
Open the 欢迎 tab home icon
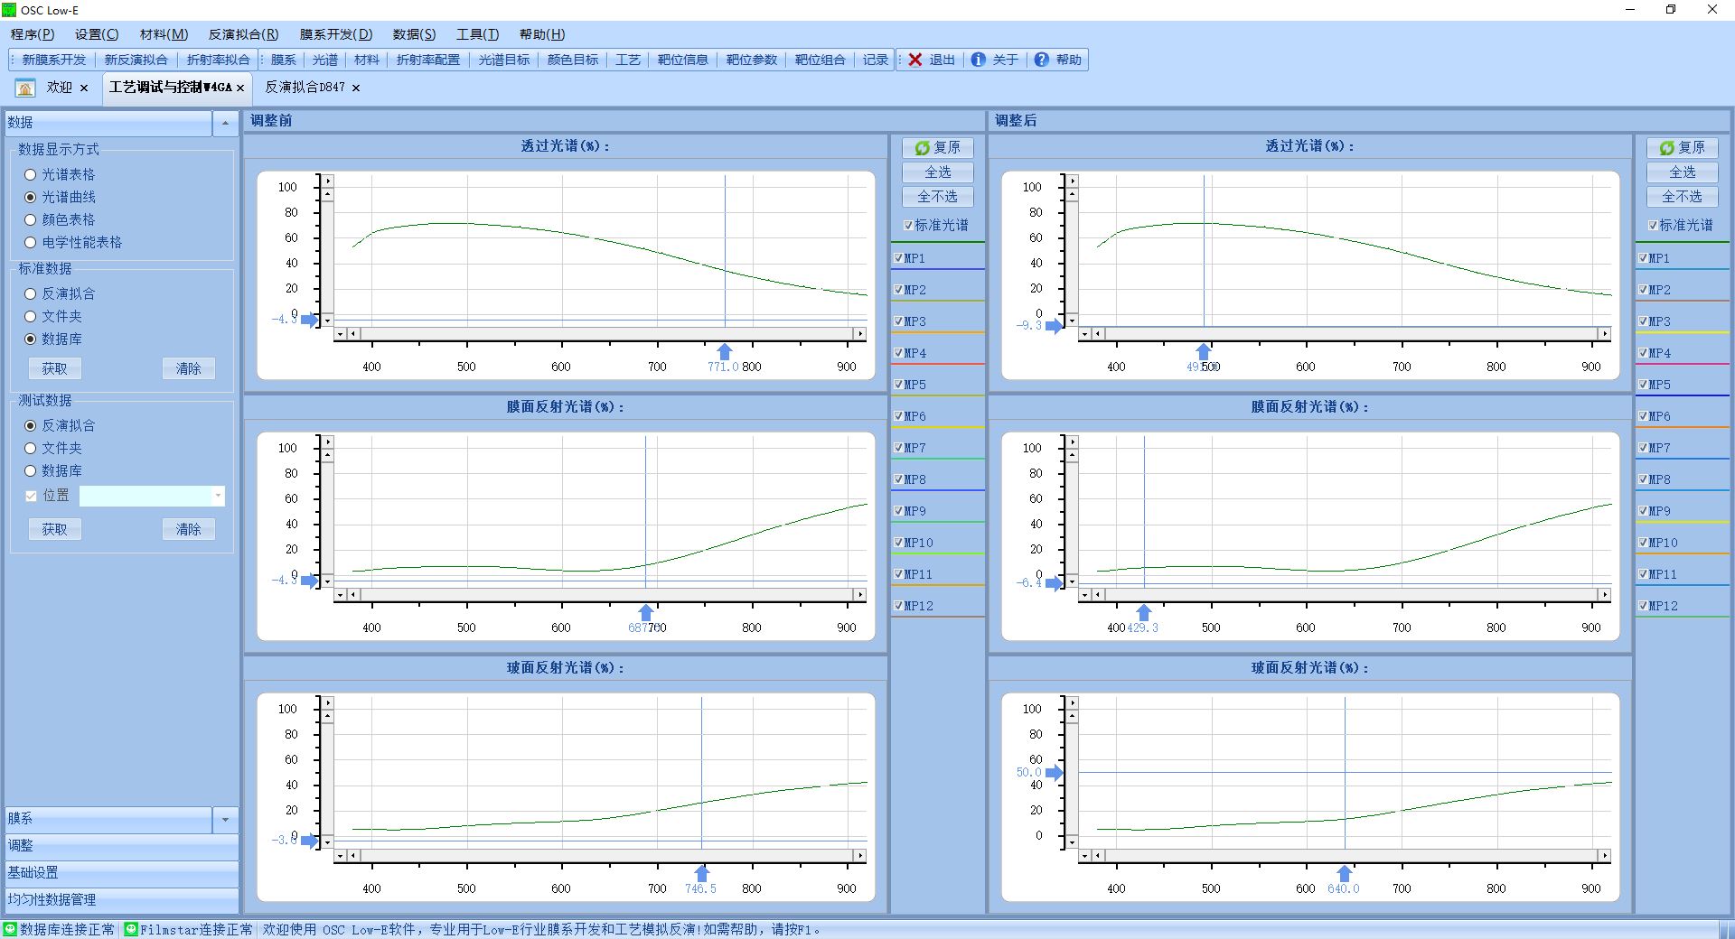[x=25, y=88]
